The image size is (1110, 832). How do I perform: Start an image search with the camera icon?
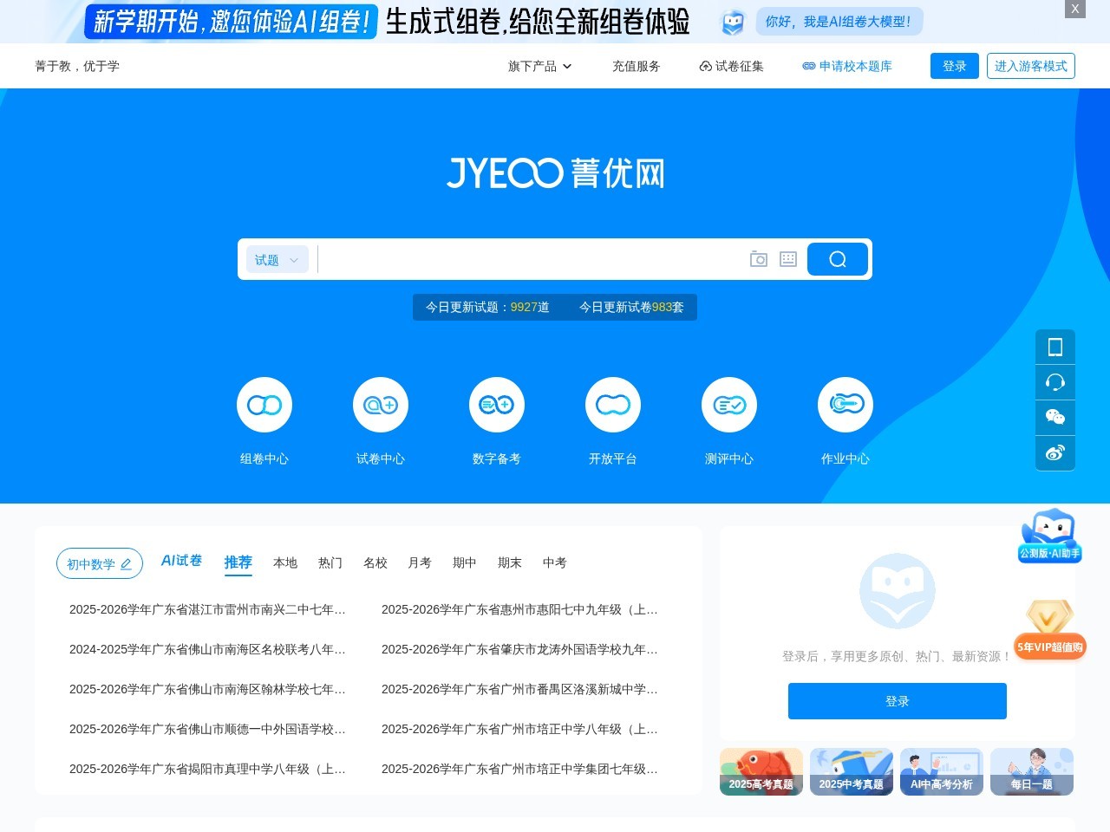(x=758, y=258)
